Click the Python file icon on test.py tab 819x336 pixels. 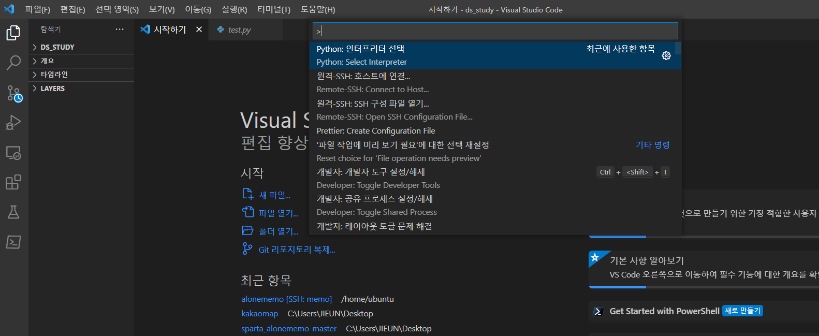click(x=221, y=30)
